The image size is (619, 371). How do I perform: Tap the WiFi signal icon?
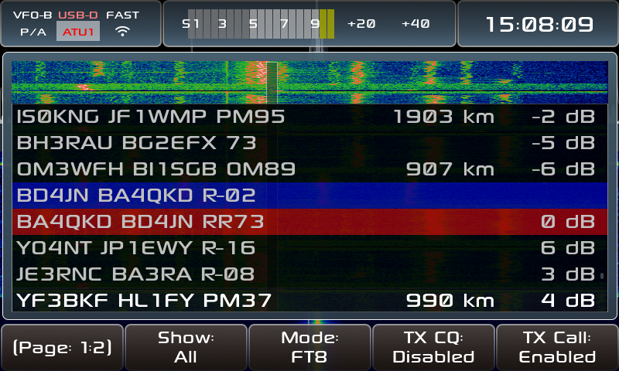pos(122,32)
